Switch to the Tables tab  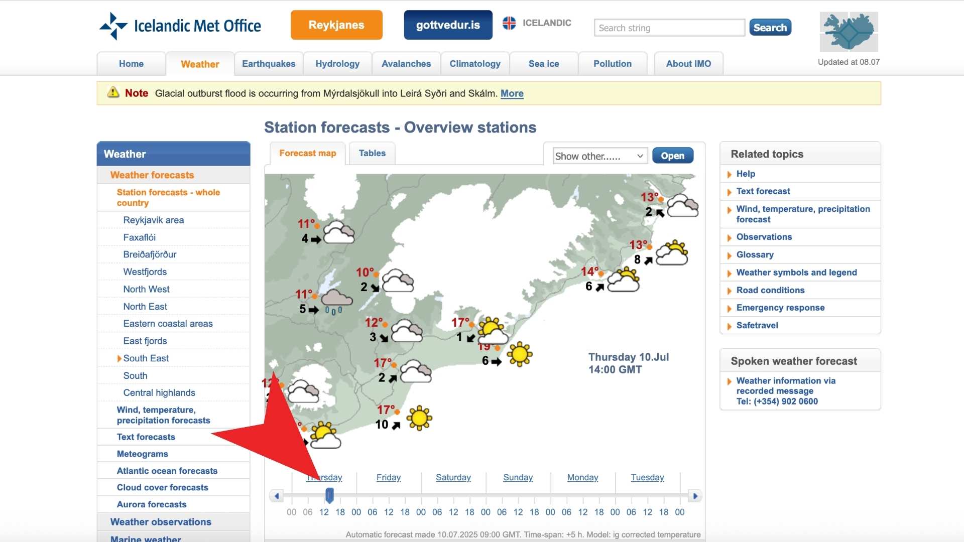pos(372,153)
